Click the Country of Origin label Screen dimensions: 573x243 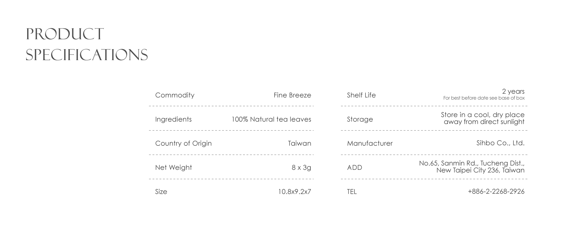click(183, 143)
